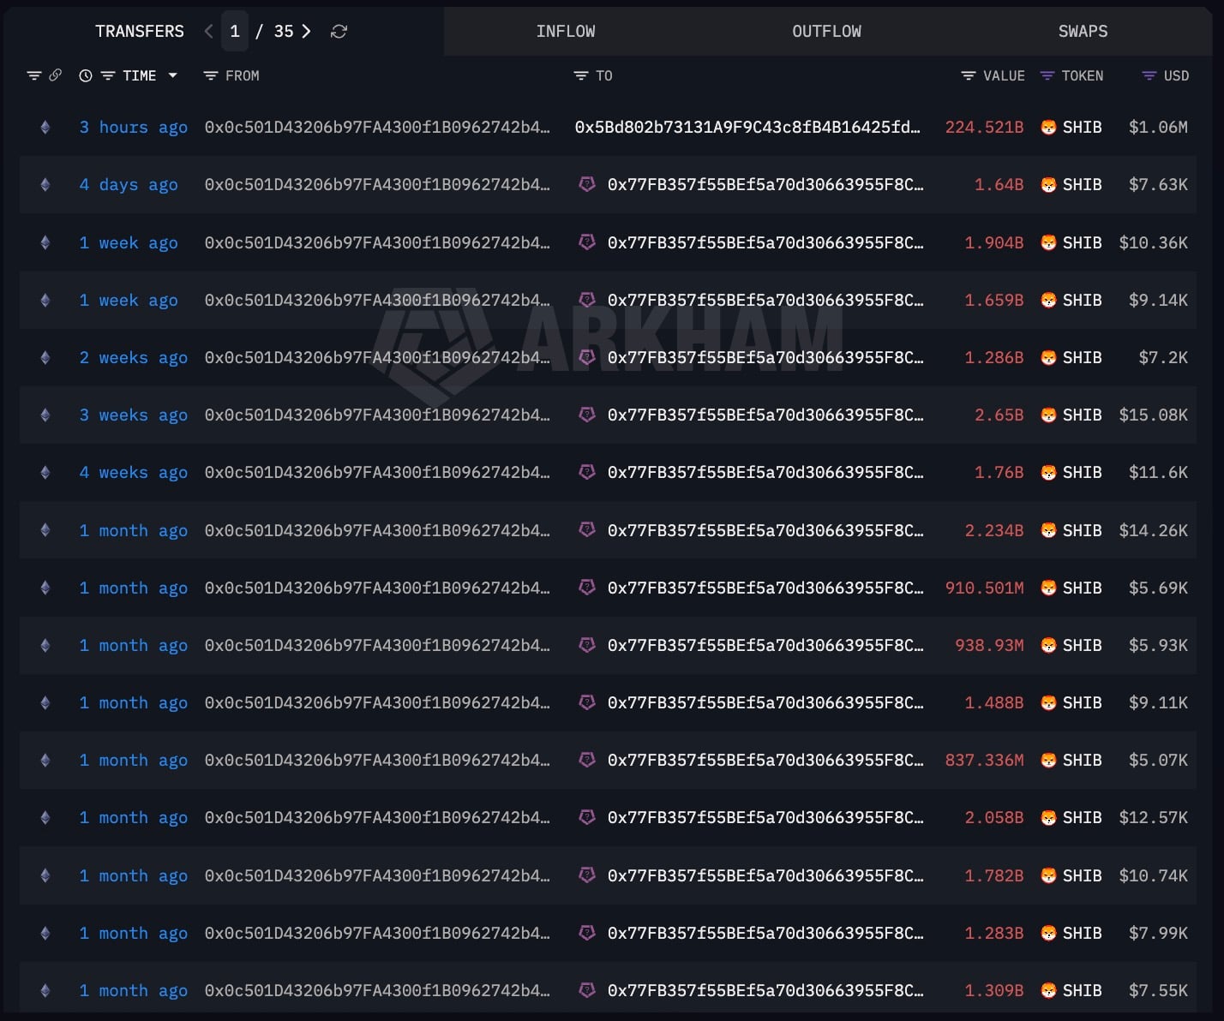Click the 1.659B value
1224x1021 pixels.
994,301
